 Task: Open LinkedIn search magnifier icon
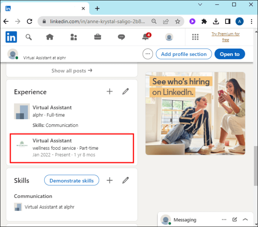click(29, 37)
